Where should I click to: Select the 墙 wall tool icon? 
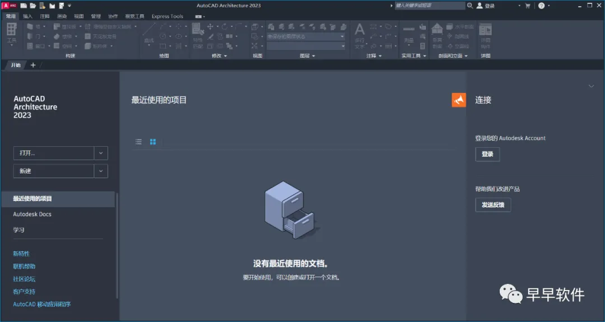[x=30, y=26]
